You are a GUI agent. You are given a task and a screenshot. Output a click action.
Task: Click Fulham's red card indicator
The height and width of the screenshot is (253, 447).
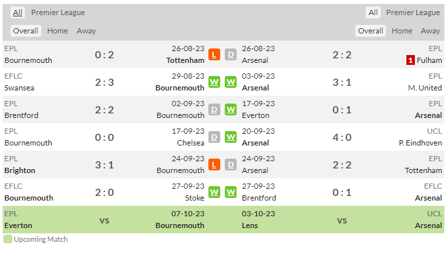410,60
